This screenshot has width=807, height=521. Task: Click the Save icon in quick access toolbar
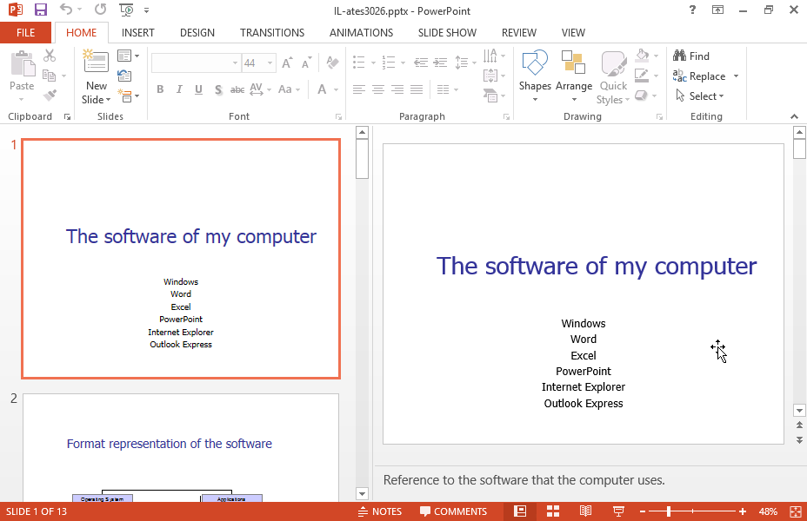pyautogui.click(x=40, y=10)
